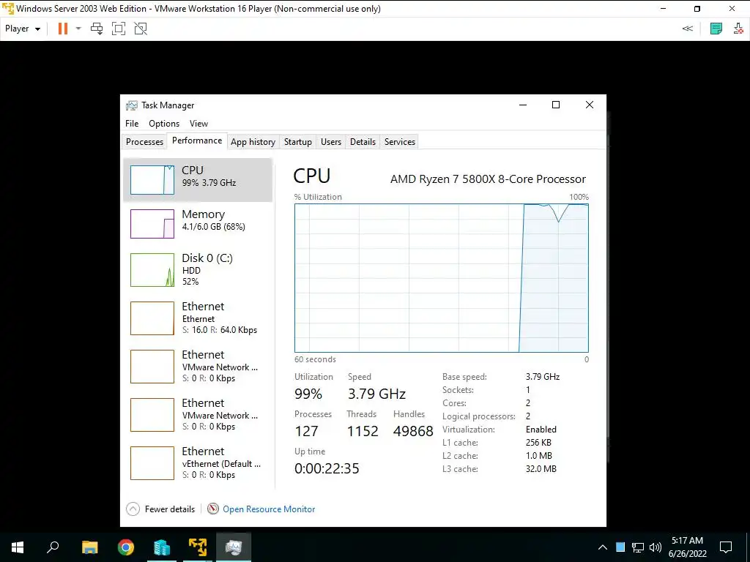Show hidden system tray icons chevron
Image resolution: width=750 pixels, height=562 pixels.
tap(603, 547)
